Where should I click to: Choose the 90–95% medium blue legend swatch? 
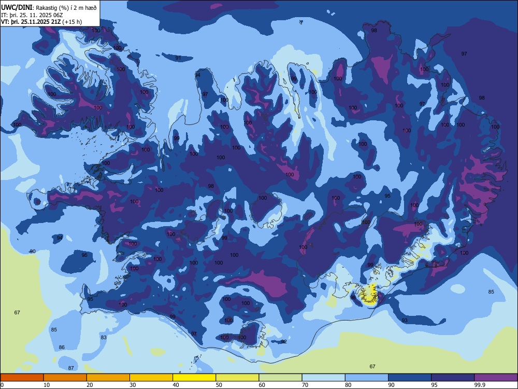(x=410, y=378)
